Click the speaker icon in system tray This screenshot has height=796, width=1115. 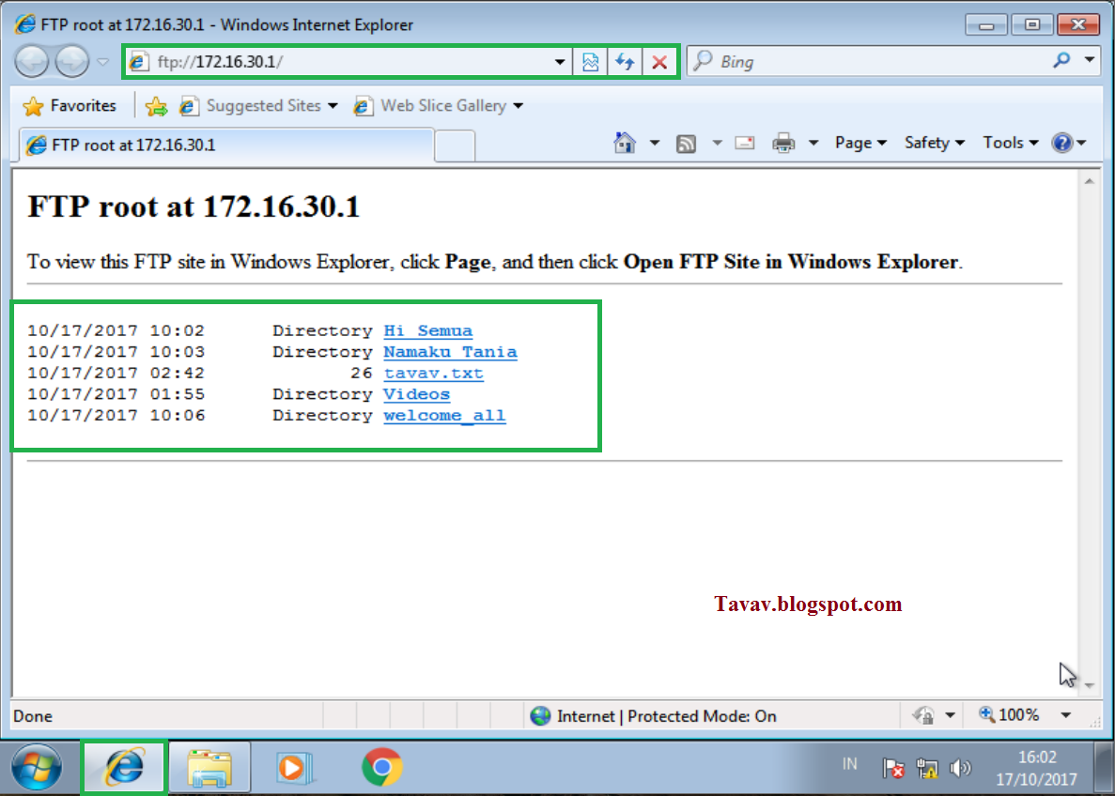tap(961, 767)
